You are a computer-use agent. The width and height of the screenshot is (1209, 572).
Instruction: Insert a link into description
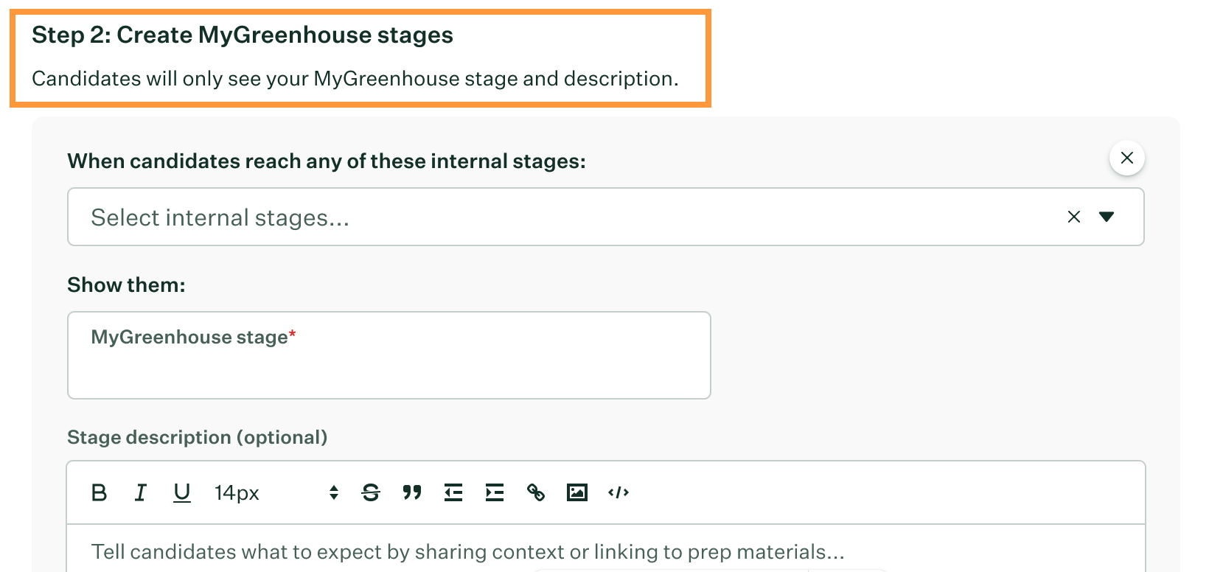536,492
